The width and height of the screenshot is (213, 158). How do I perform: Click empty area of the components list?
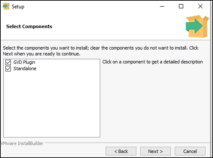tap(51, 105)
